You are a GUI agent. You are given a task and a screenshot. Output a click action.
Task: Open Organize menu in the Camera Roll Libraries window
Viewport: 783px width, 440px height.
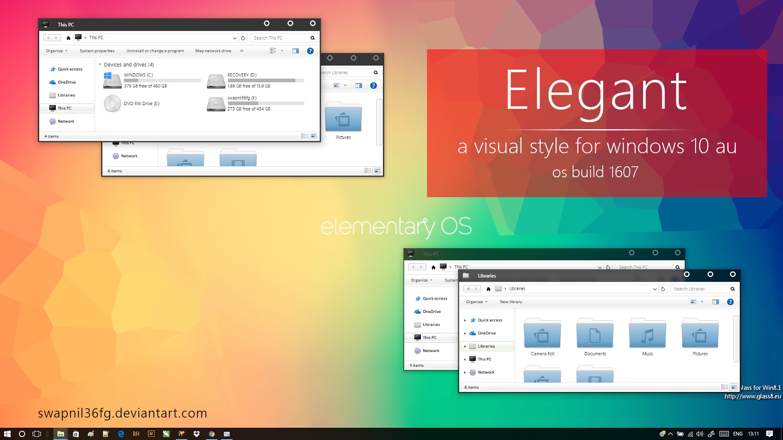coord(477,302)
